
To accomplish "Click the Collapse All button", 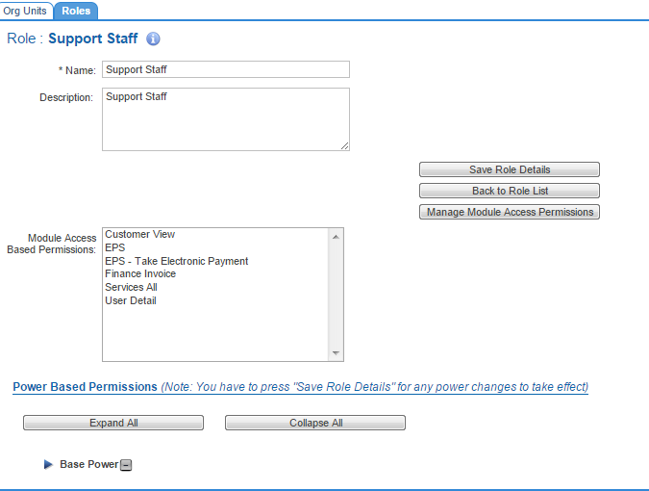I will (x=315, y=423).
